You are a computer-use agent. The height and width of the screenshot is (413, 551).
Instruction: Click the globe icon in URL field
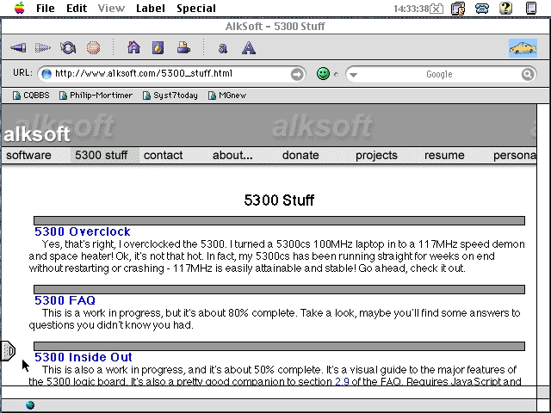[x=46, y=74]
